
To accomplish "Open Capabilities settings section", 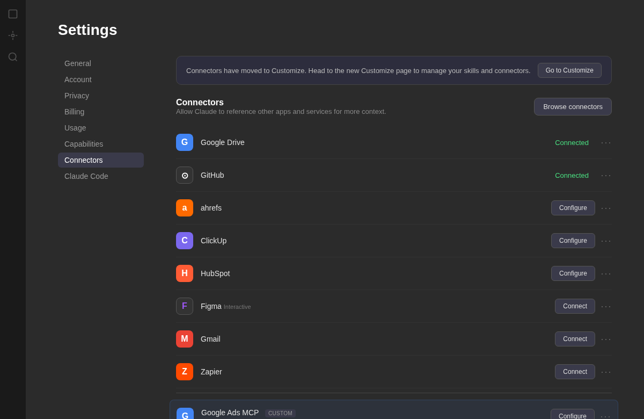I will [x=101, y=144].
